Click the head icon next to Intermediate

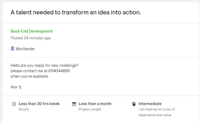(134, 104)
